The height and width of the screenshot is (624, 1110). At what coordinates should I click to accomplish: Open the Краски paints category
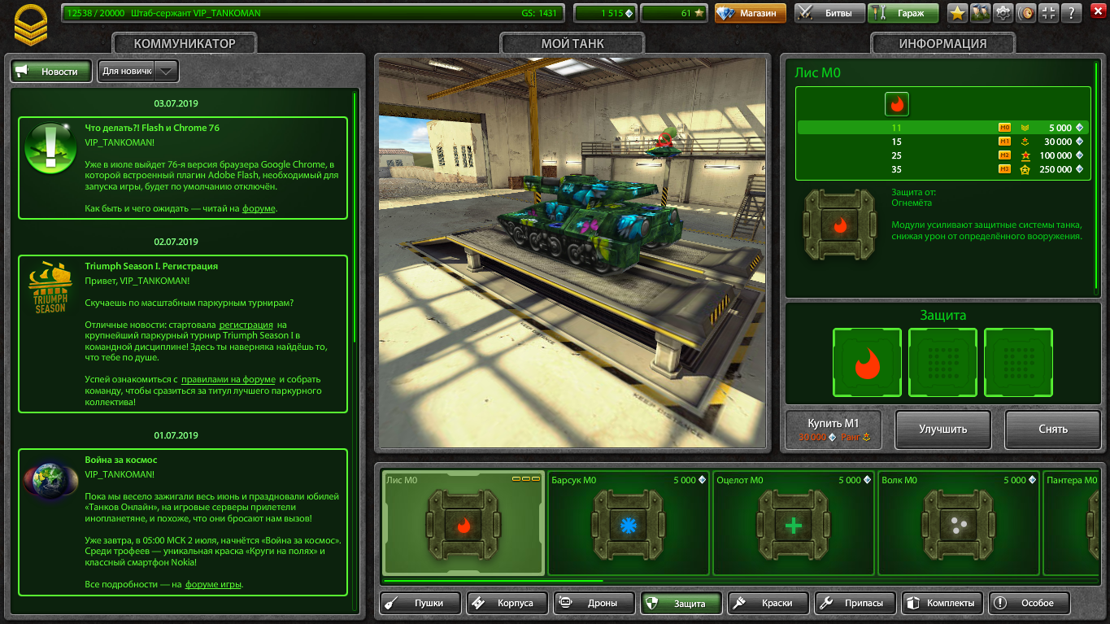point(768,603)
